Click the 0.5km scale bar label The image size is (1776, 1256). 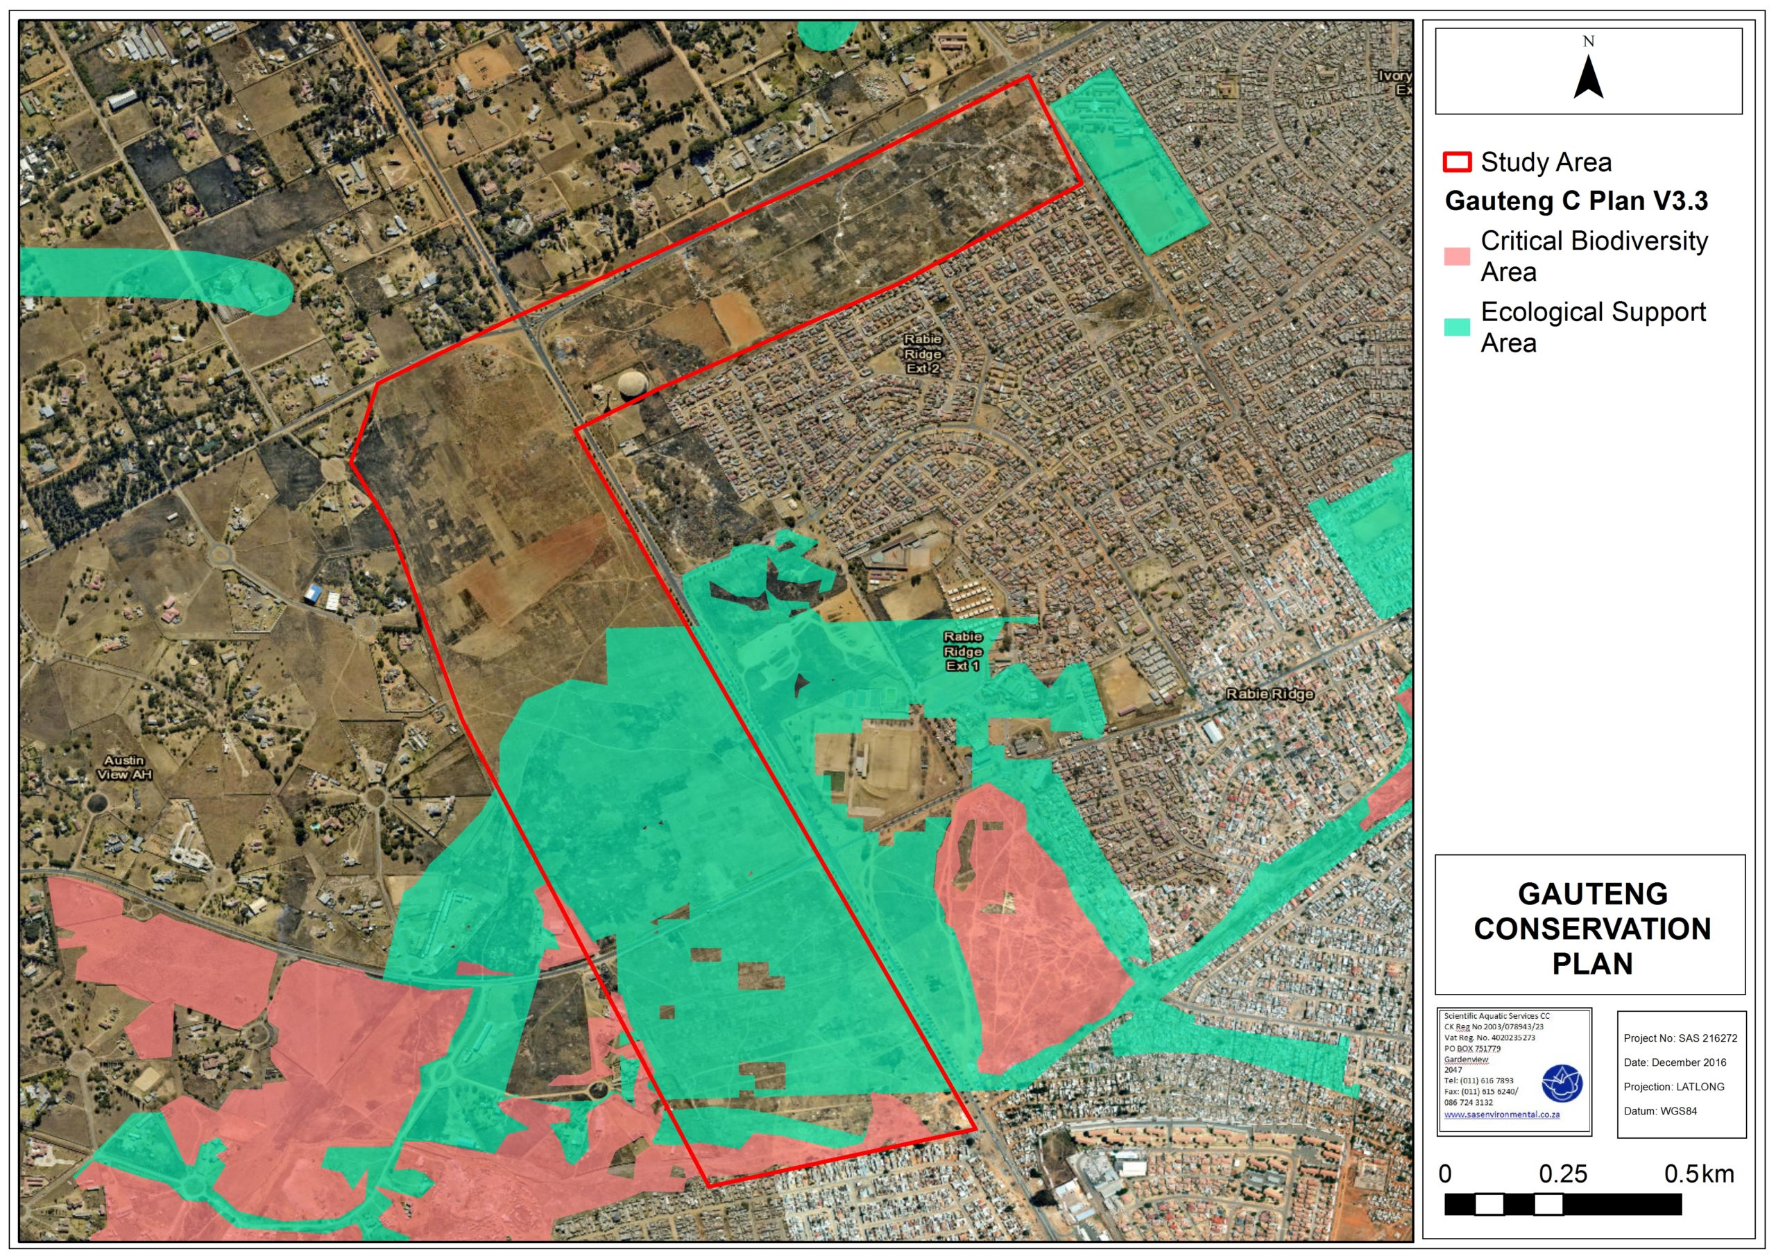pos(1699,1173)
